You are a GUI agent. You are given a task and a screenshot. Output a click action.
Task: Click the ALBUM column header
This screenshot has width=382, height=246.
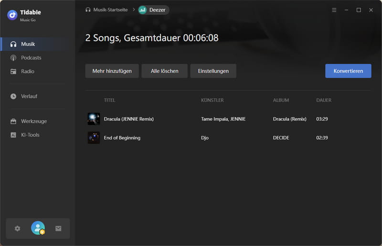click(x=281, y=100)
